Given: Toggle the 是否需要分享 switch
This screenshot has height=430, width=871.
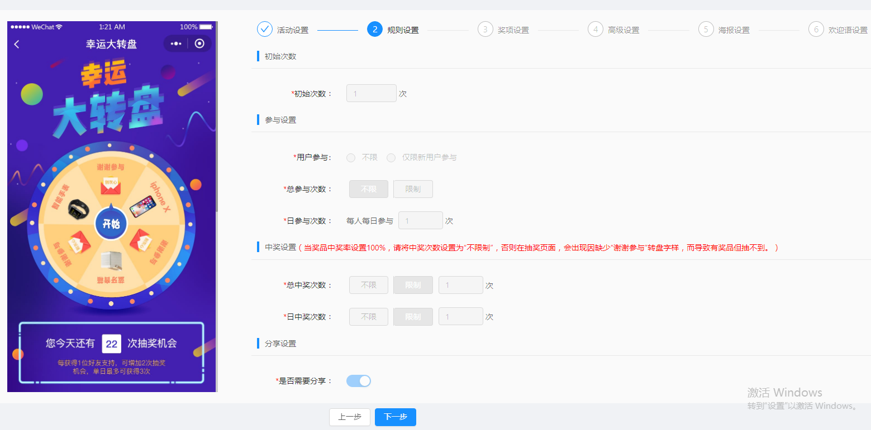Looking at the screenshot, I should (x=359, y=381).
